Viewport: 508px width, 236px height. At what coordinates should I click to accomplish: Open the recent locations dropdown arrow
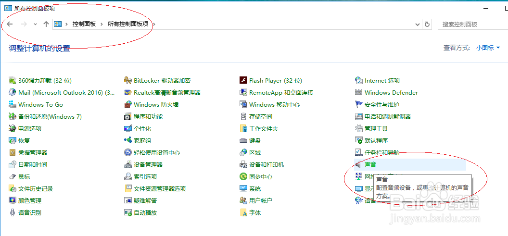[x=35, y=25]
